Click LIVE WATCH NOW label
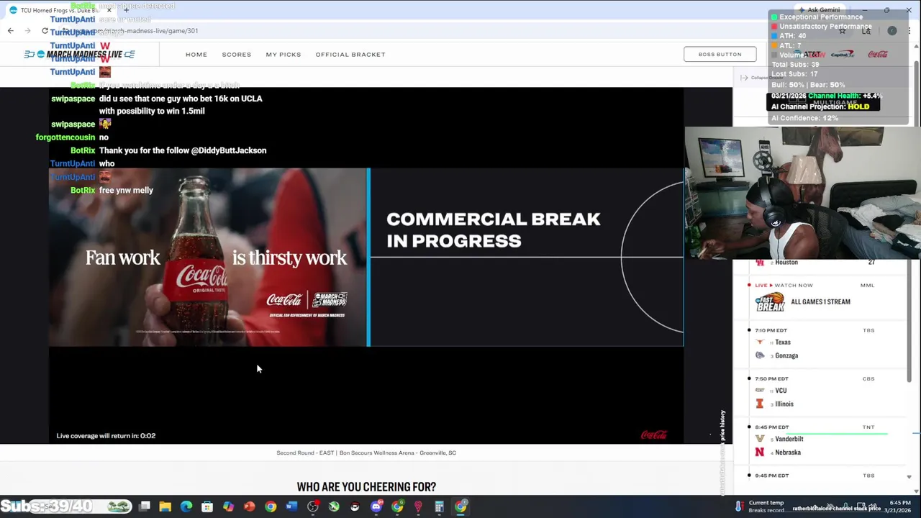 [x=784, y=286]
